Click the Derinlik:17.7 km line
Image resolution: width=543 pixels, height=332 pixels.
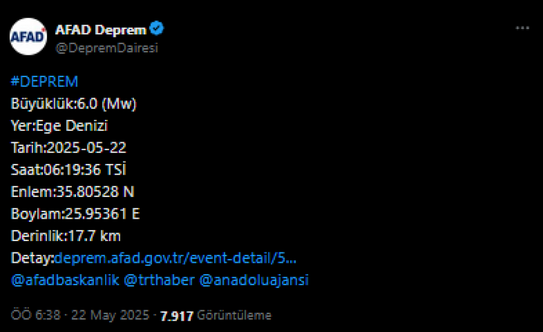pos(66,236)
